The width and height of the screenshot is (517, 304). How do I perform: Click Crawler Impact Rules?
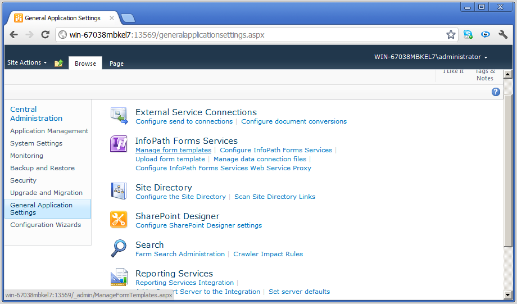point(268,254)
